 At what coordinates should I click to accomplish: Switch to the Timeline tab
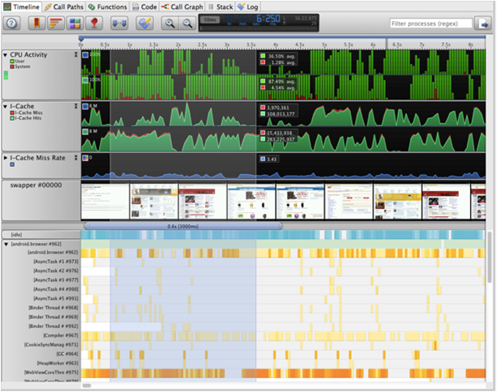[22, 6]
